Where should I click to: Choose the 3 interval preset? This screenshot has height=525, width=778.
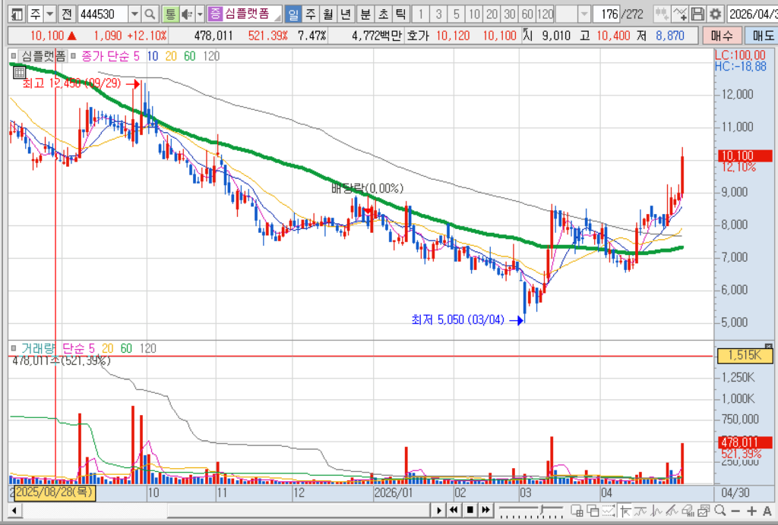tap(438, 14)
